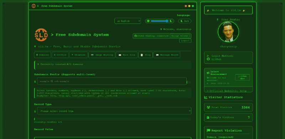Click the GitHub icon under Login Method
The width and height of the screenshot is (285, 139).
208,59
